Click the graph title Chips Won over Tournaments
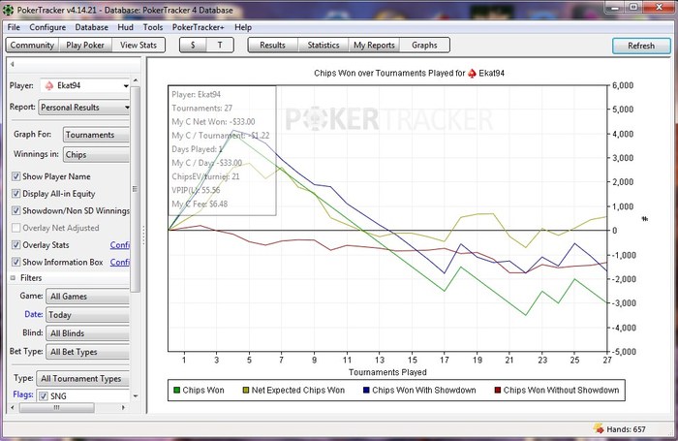 click(x=409, y=73)
